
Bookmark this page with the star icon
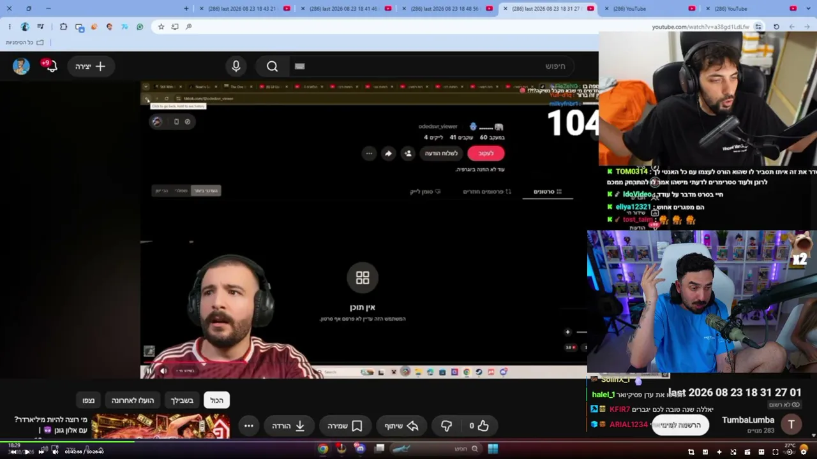point(161,27)
